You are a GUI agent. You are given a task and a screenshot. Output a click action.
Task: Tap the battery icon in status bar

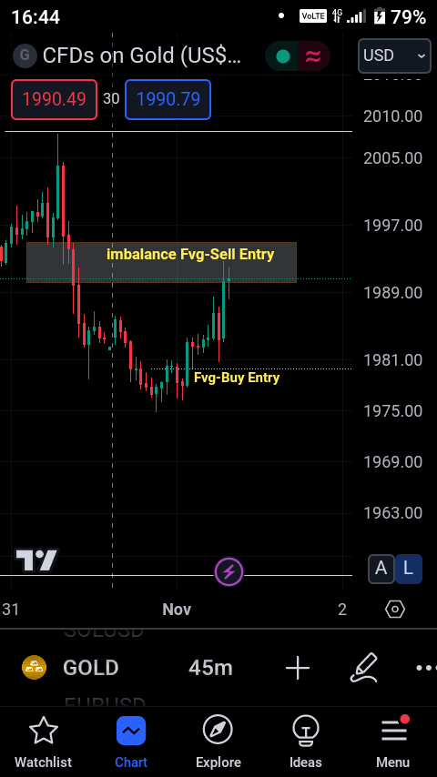(380, 17)
